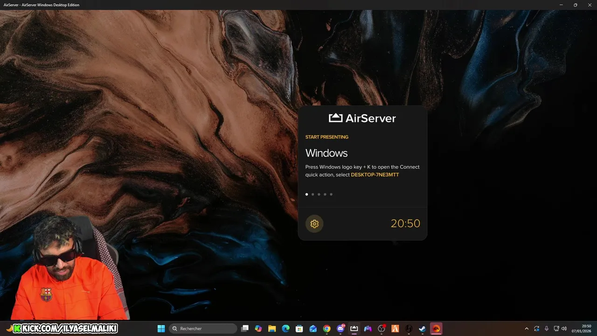
Task: Open the black circular H app in taskbar
Action: [409, 329]
